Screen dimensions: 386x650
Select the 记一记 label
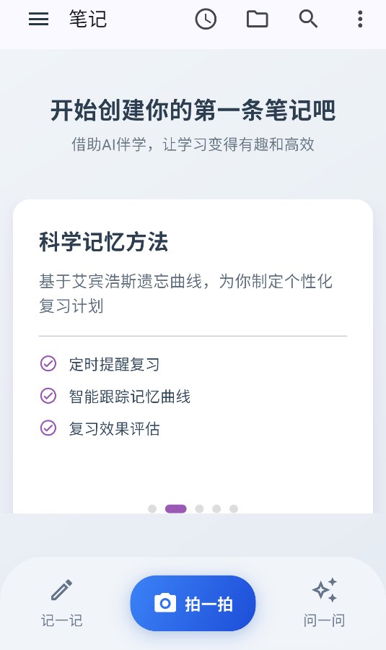[x=62, y=620]
